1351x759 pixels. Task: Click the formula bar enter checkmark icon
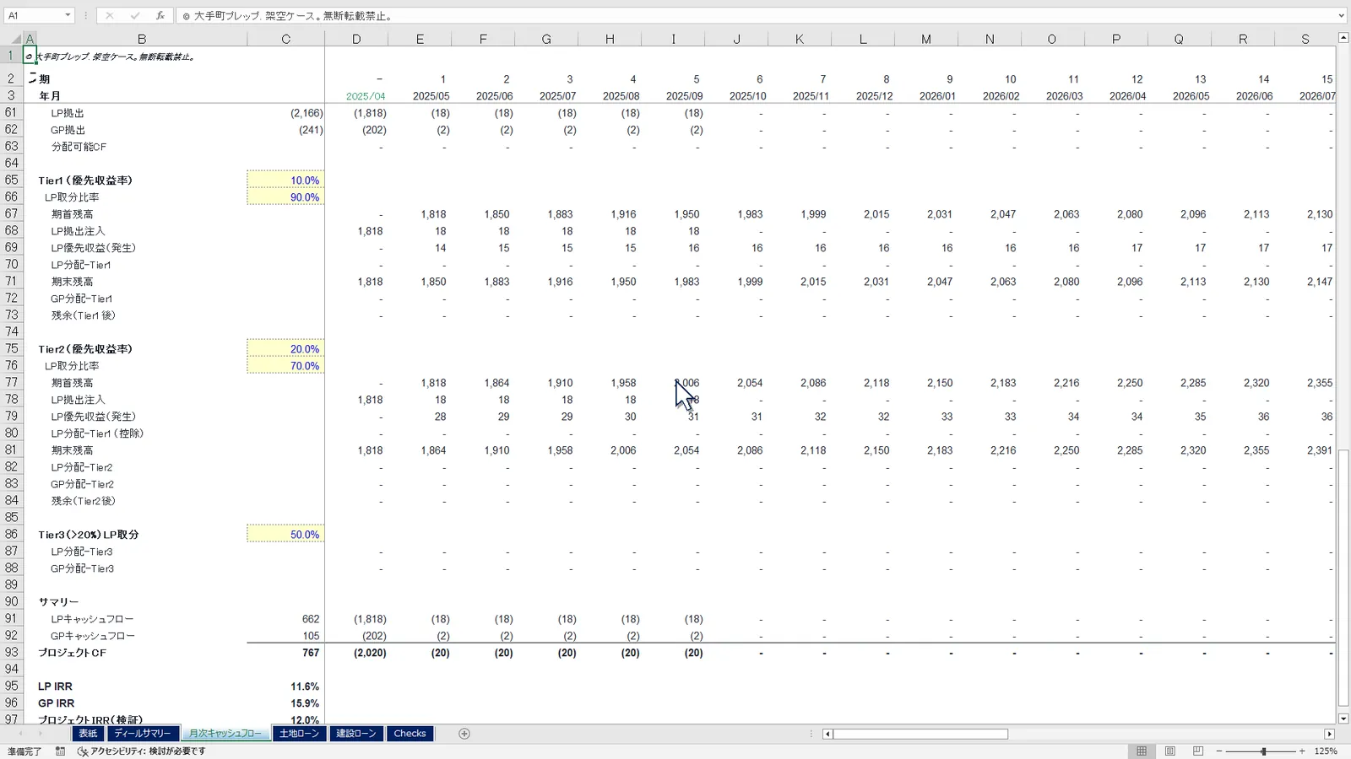[134, 15]
